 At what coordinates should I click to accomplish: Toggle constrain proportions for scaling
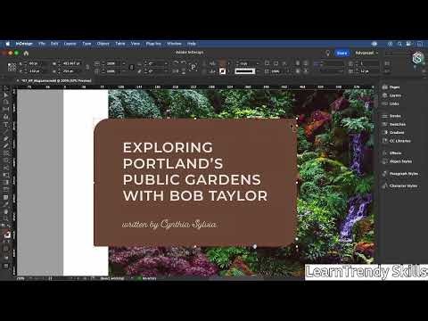131,67
